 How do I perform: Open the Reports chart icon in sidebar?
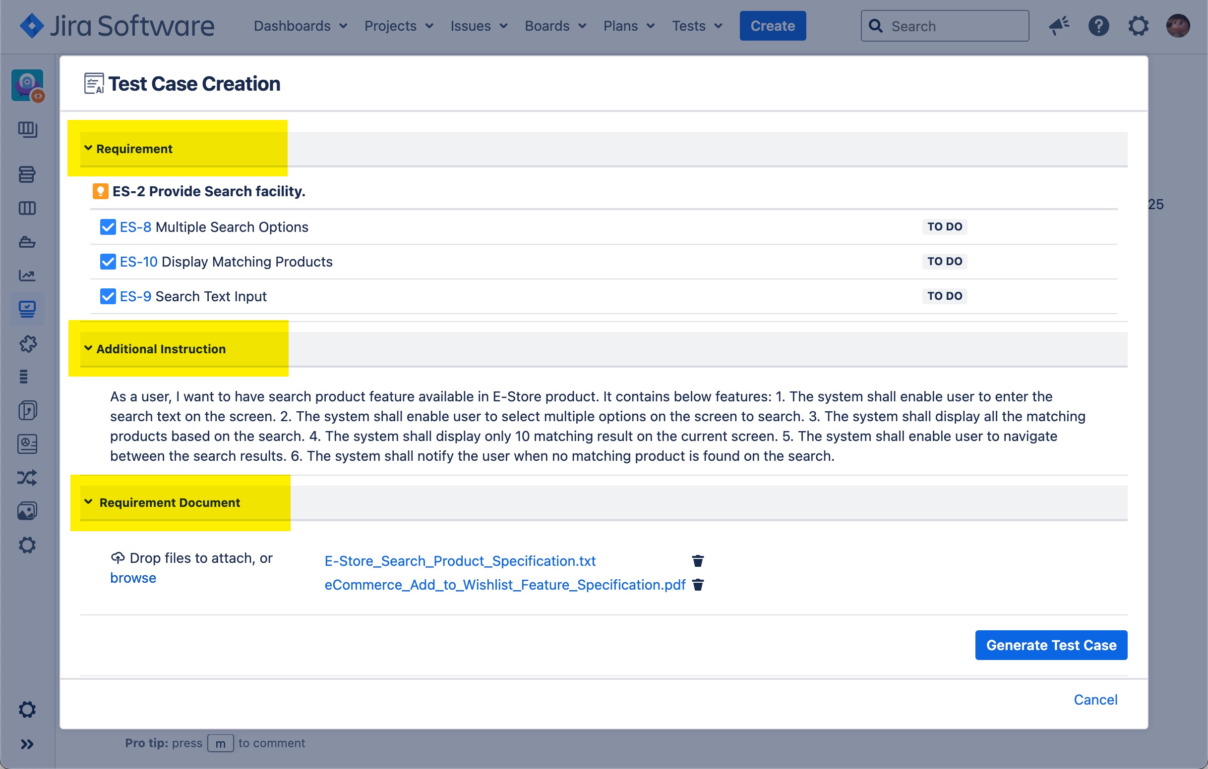point(27,275)
